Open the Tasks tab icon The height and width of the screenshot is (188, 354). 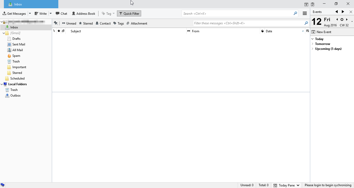point(313,4)
